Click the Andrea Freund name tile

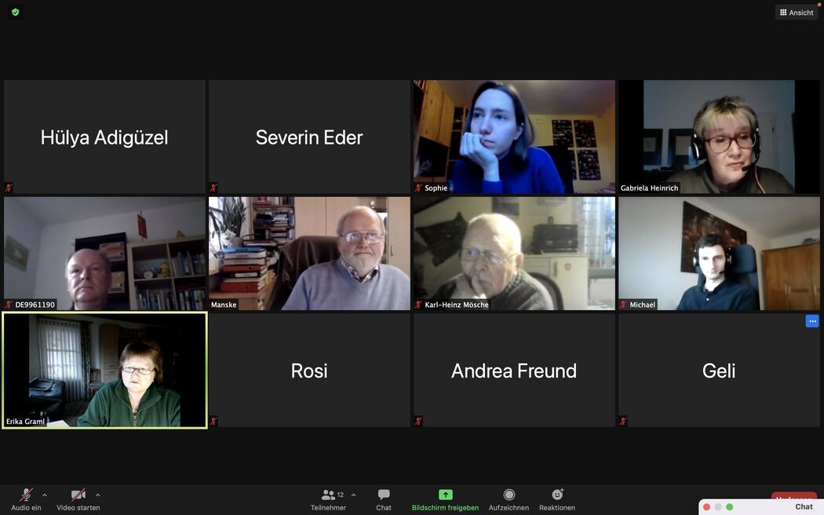tap(514, 370)
